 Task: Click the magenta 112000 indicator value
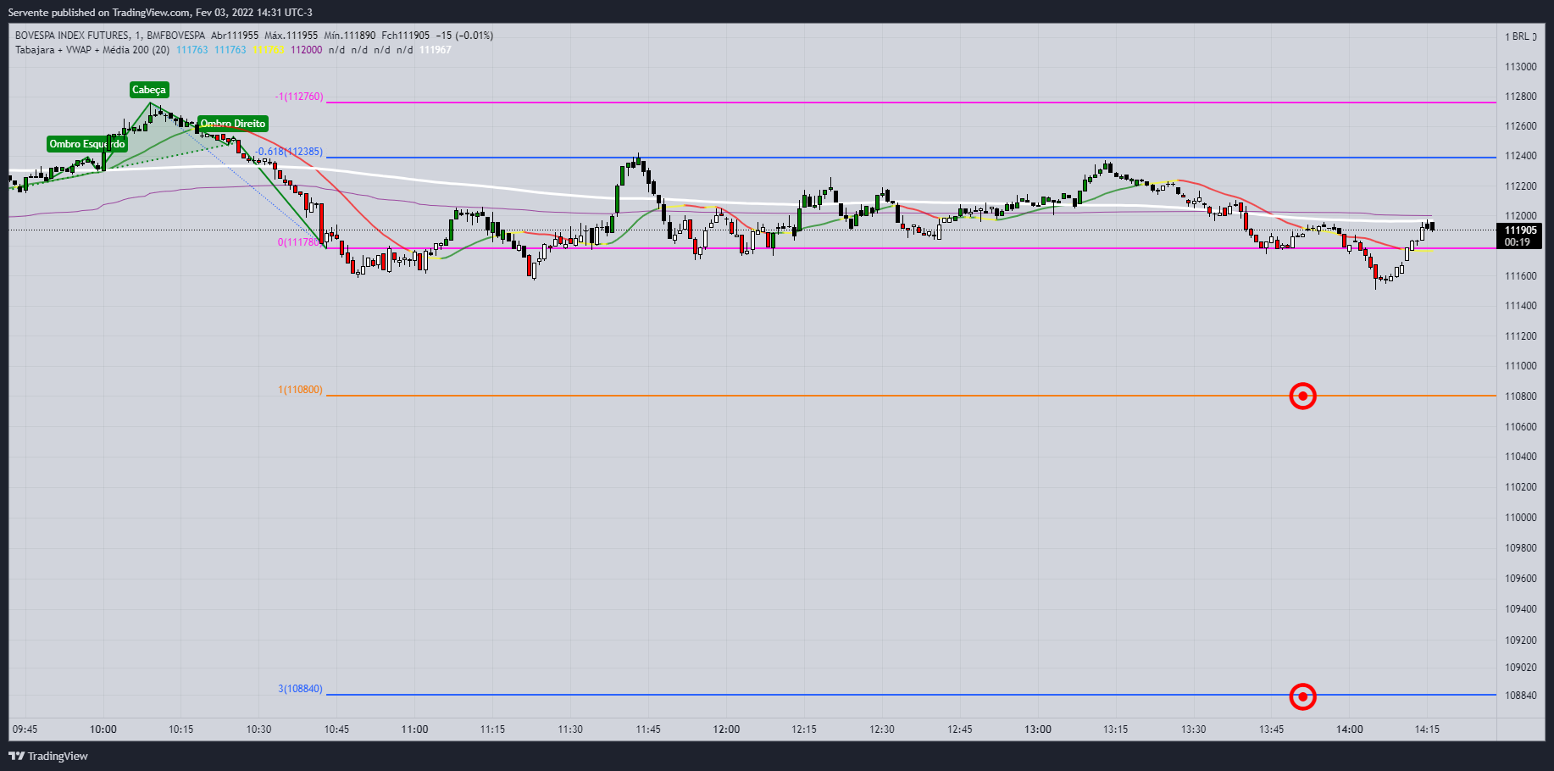tap(306, 50)
